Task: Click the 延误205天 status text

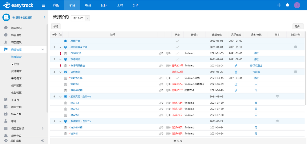Action: [x=177, y=66]
